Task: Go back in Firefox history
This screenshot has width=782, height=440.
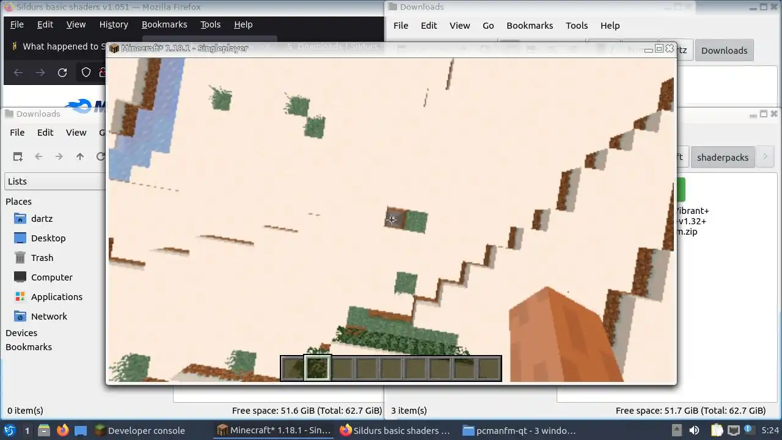Action: tap(18, 73)
